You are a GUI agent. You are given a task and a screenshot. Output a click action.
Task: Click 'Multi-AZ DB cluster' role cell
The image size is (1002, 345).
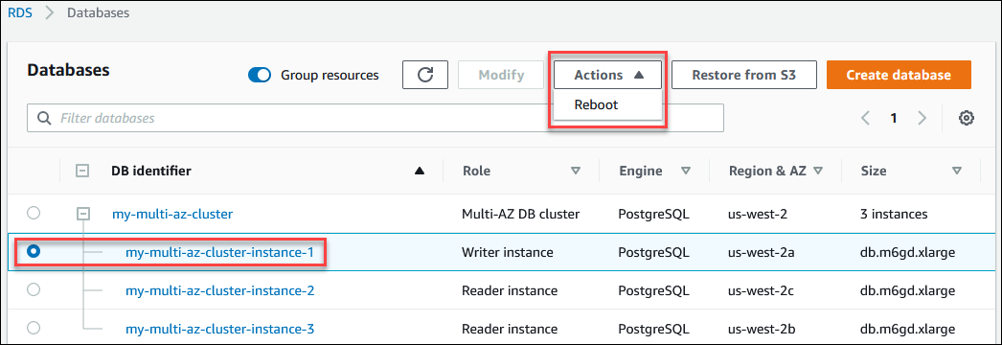pos(520,214)
